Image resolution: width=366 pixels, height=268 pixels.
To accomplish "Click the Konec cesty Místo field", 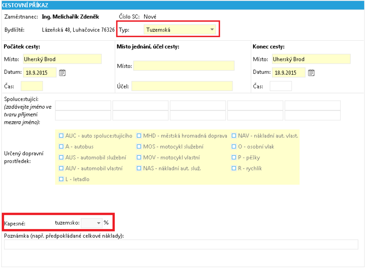I will (311, 59).
